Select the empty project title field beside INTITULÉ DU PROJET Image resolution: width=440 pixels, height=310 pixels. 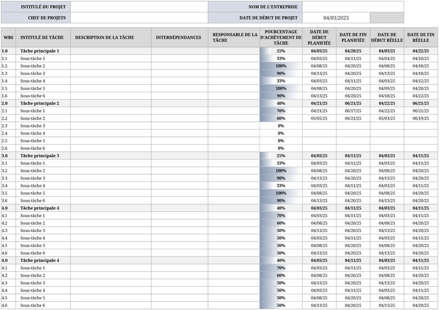pos(139,7)
